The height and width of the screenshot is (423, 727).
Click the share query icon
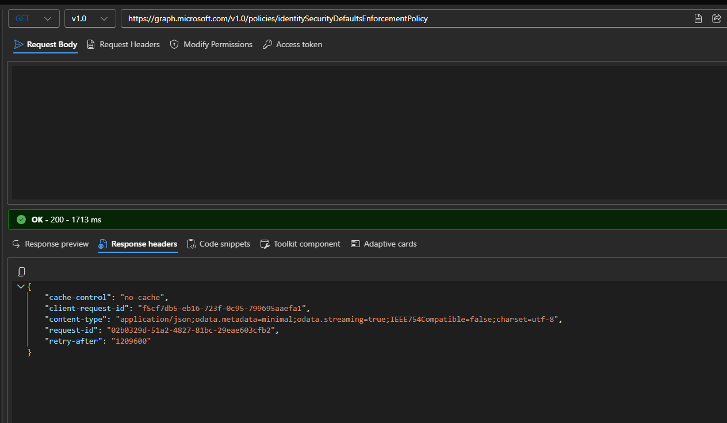click(x=717, y=18)
